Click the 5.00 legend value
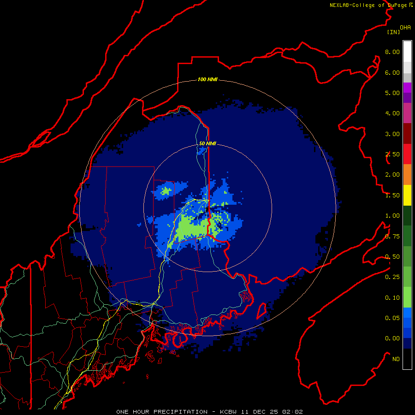415x415 pixels. pos(392,93)
